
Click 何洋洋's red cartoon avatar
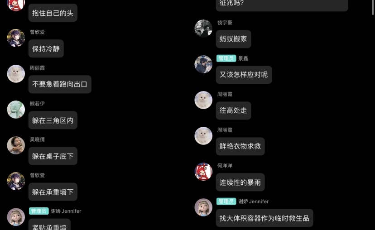point(203,172)
